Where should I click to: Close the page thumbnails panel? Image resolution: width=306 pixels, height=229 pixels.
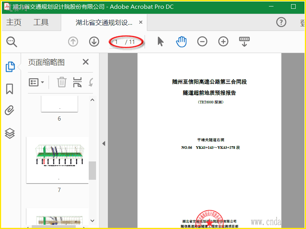85,62
